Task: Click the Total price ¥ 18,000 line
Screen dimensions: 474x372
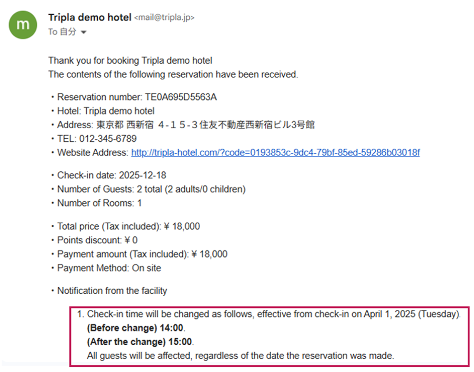Action: (x=128, y=226)
